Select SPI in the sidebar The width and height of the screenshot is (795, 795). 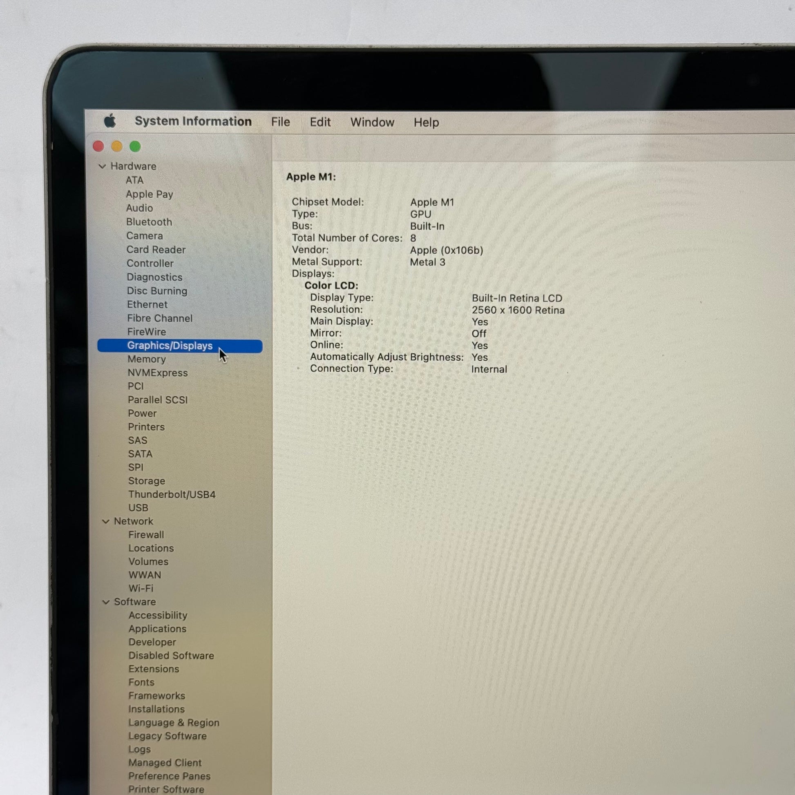coord(135,468)
